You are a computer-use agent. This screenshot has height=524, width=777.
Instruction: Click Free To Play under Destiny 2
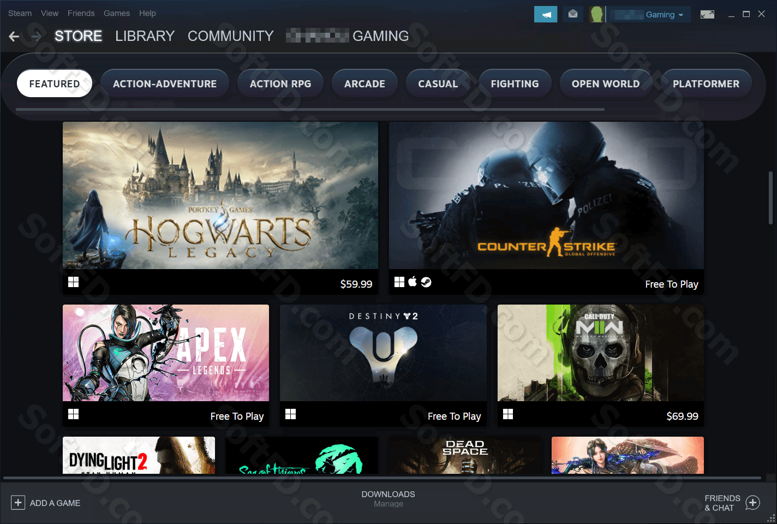click(x=454, y=416)
